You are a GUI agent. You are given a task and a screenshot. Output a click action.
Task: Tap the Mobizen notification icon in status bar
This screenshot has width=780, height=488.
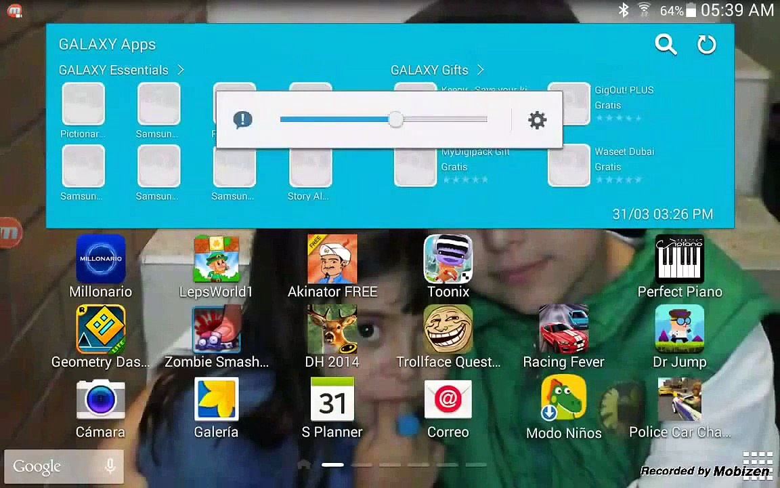coord(15,10)
